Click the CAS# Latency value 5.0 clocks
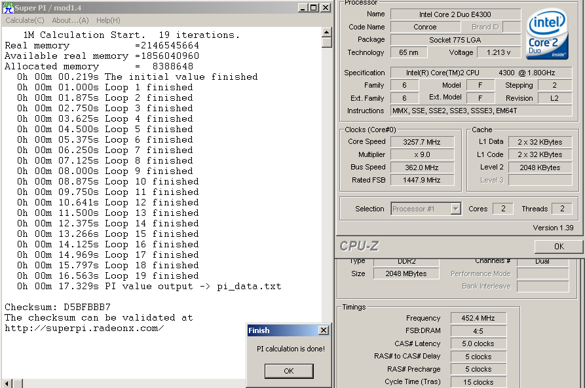The height and width of the screenshot is (388, 585). [478, 344]
